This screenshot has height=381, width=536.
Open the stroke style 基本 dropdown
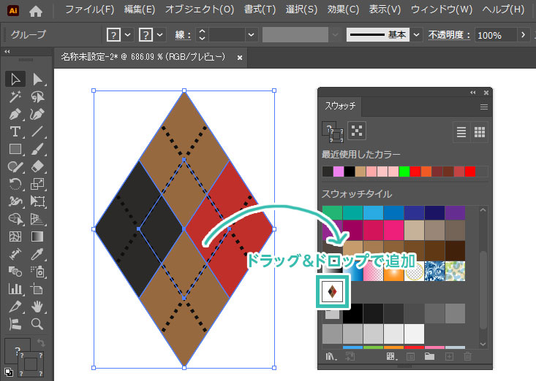pyautogui.click(x=416, y=34)
